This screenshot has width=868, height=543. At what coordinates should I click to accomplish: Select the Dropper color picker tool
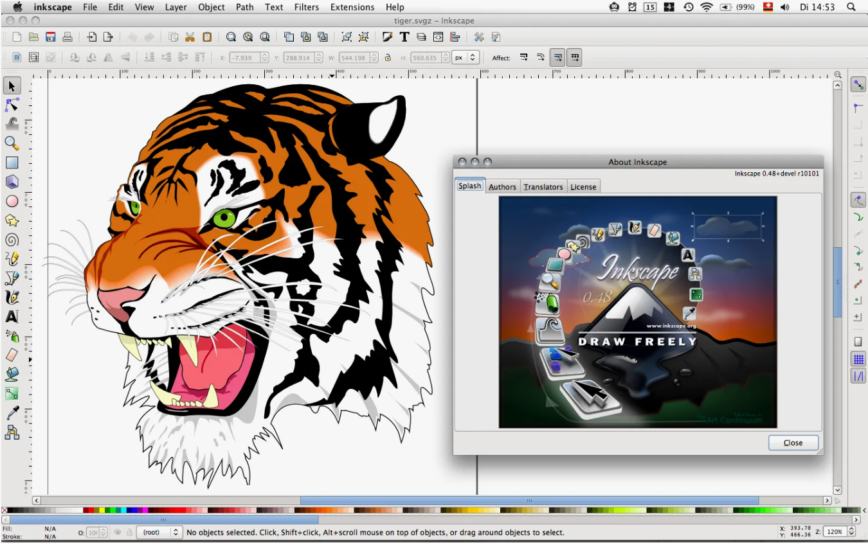point(12,413)
